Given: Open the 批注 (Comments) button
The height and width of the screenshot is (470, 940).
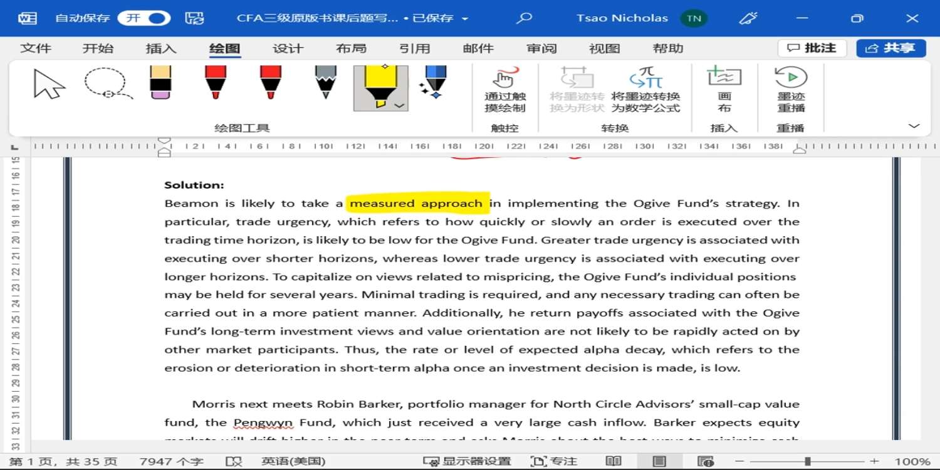Looking at the screenshot, I should click(812, 48).
